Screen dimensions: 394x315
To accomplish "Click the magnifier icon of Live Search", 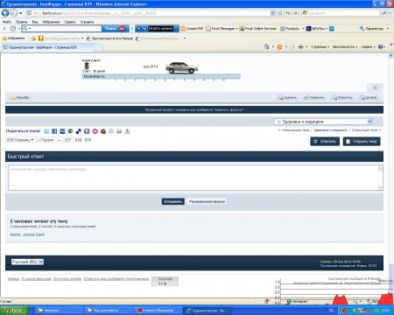I will (384, 13).
